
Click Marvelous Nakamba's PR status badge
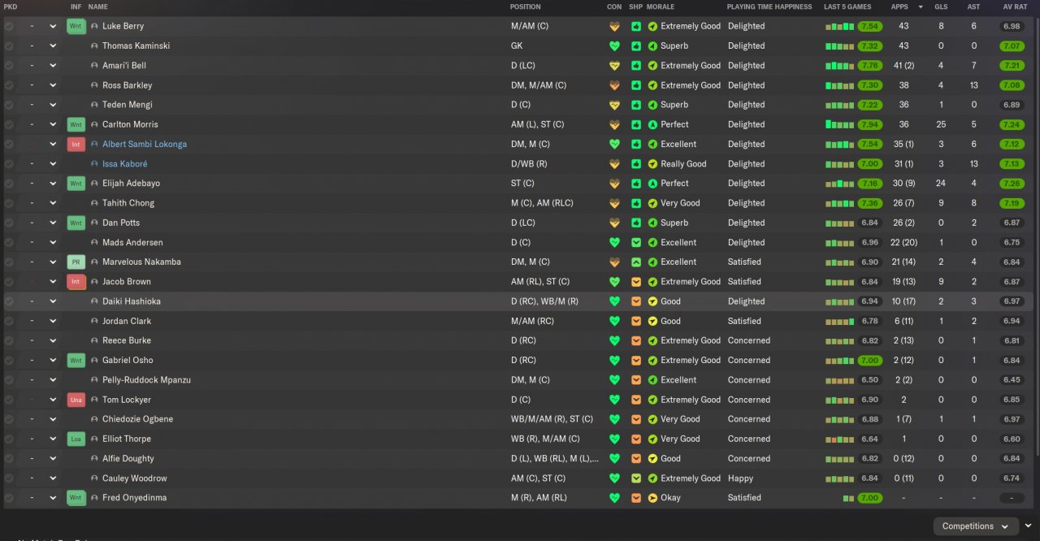(76, 262)
